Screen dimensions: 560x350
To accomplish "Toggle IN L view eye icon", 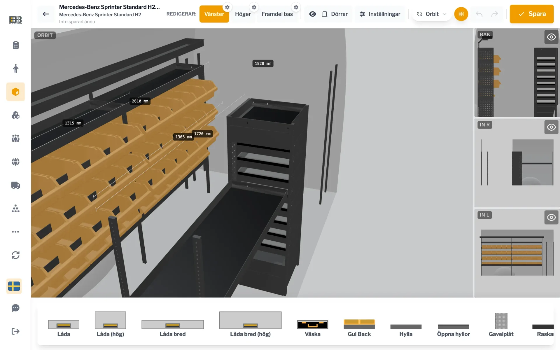I will coord(551,217).
